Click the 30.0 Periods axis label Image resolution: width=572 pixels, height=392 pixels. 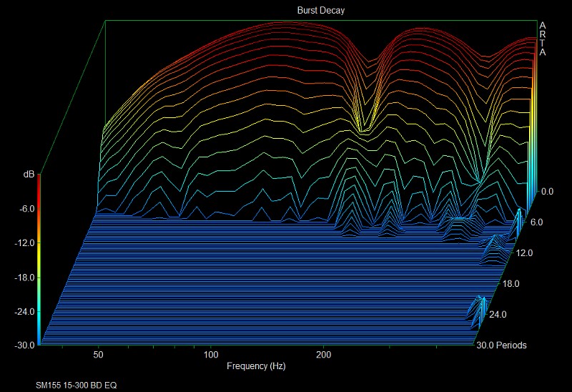(x=501, y=346)
